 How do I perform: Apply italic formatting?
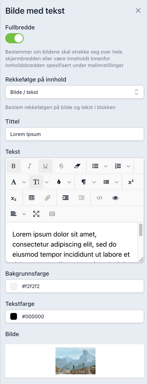pos(30,166)
